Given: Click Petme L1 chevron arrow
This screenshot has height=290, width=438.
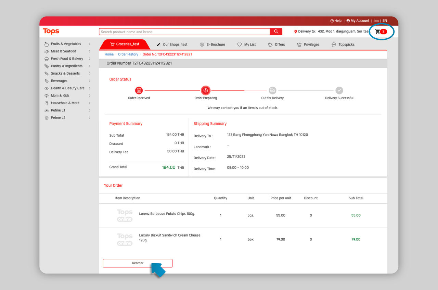Looking at the screenshot, I should click(x=90, y=110).
